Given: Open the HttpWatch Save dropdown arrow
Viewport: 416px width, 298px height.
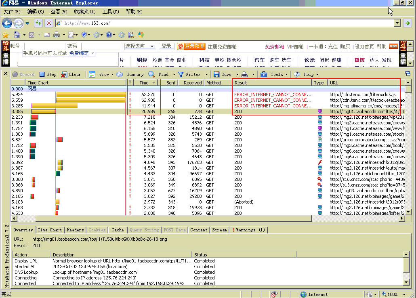Looking at the screenshot, I should click(237, 75).
